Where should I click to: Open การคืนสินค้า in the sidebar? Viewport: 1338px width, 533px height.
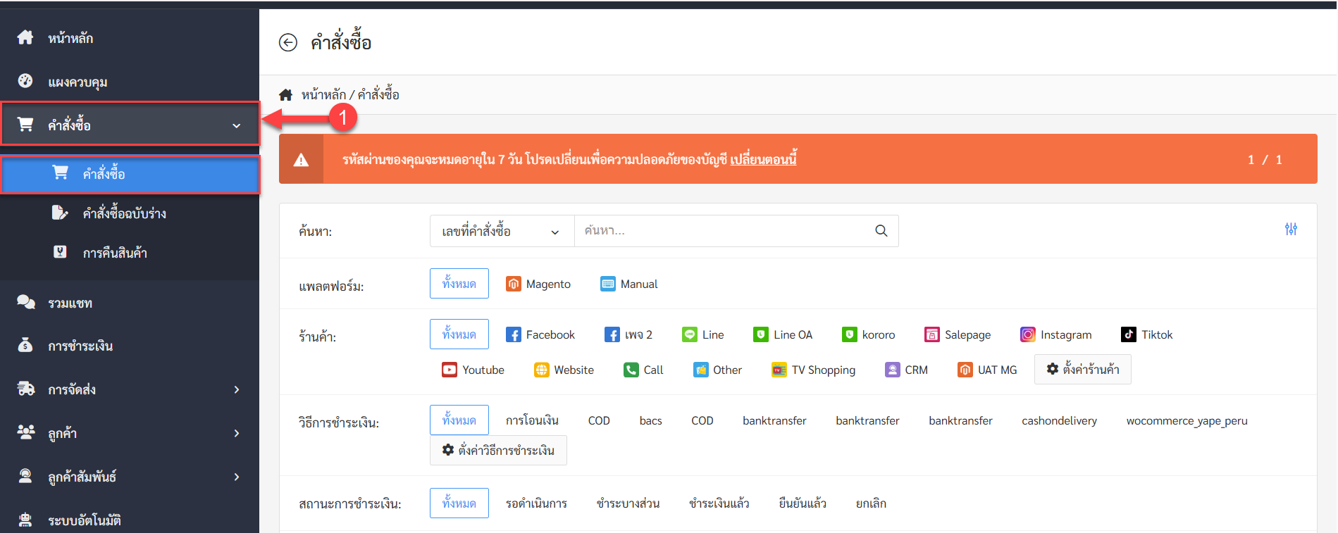click(x=114, y=253)
